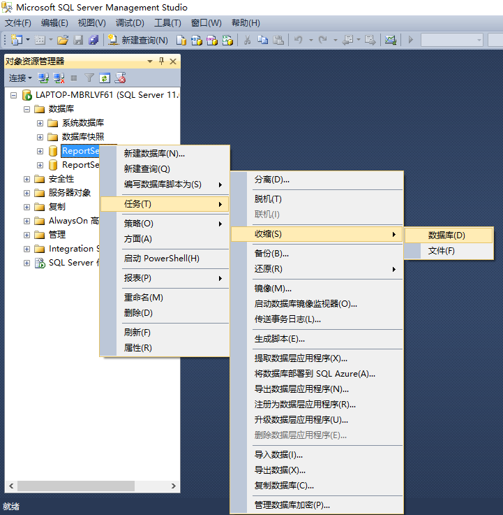Viewport: 503px width, 515px height.
Task: Open the Undo history dropdown arrow
Action: (311, 40)
